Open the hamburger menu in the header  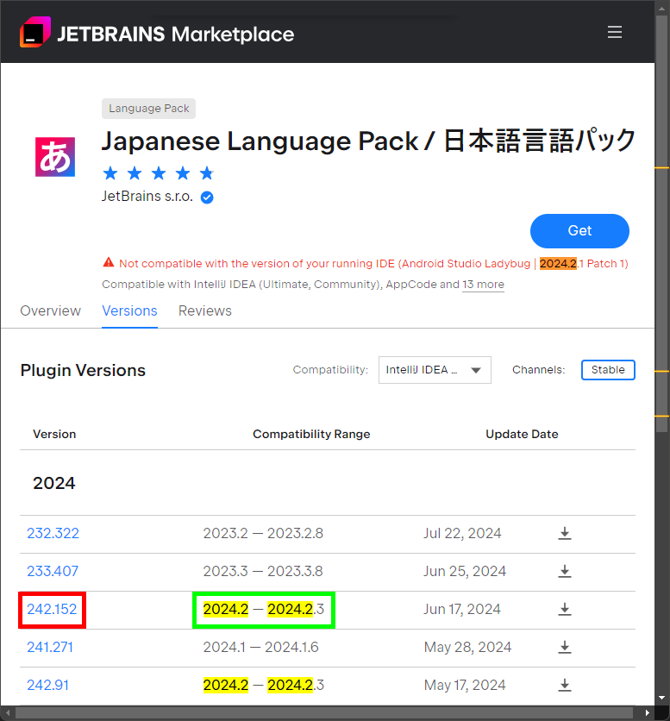coord(614,32)
